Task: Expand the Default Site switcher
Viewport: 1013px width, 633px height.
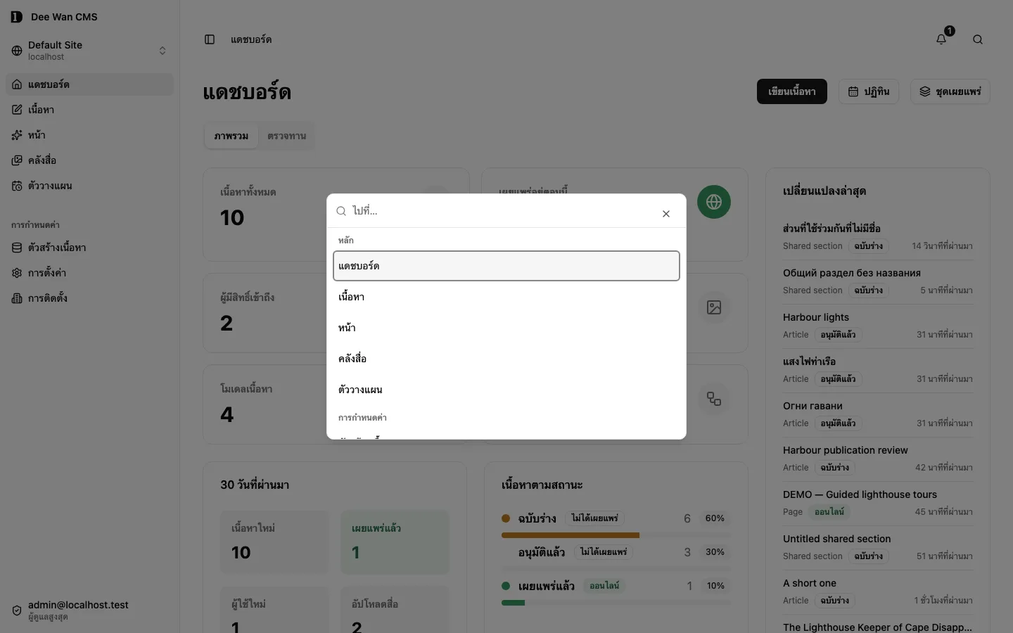Action: coord(89,51)
